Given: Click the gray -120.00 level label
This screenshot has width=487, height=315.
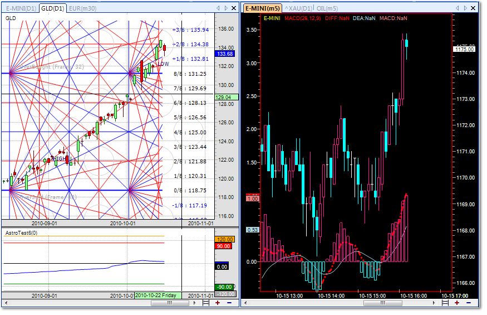Looking at the screenshot, I should coord(226,294).
